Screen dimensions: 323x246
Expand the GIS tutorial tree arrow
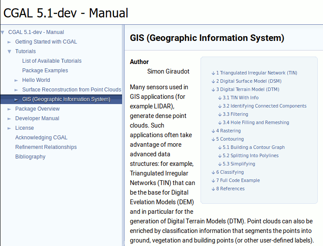click(16, 100)
